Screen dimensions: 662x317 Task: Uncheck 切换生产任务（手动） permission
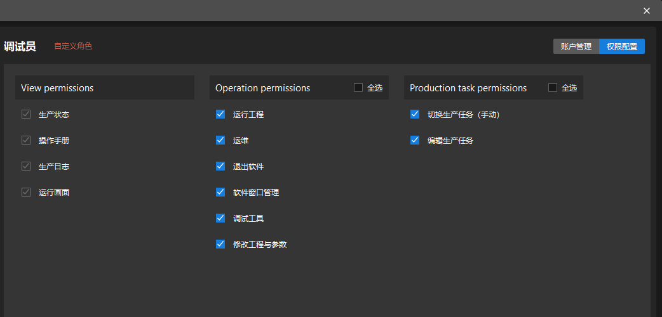pyautogui.click(x=415, y=114)
